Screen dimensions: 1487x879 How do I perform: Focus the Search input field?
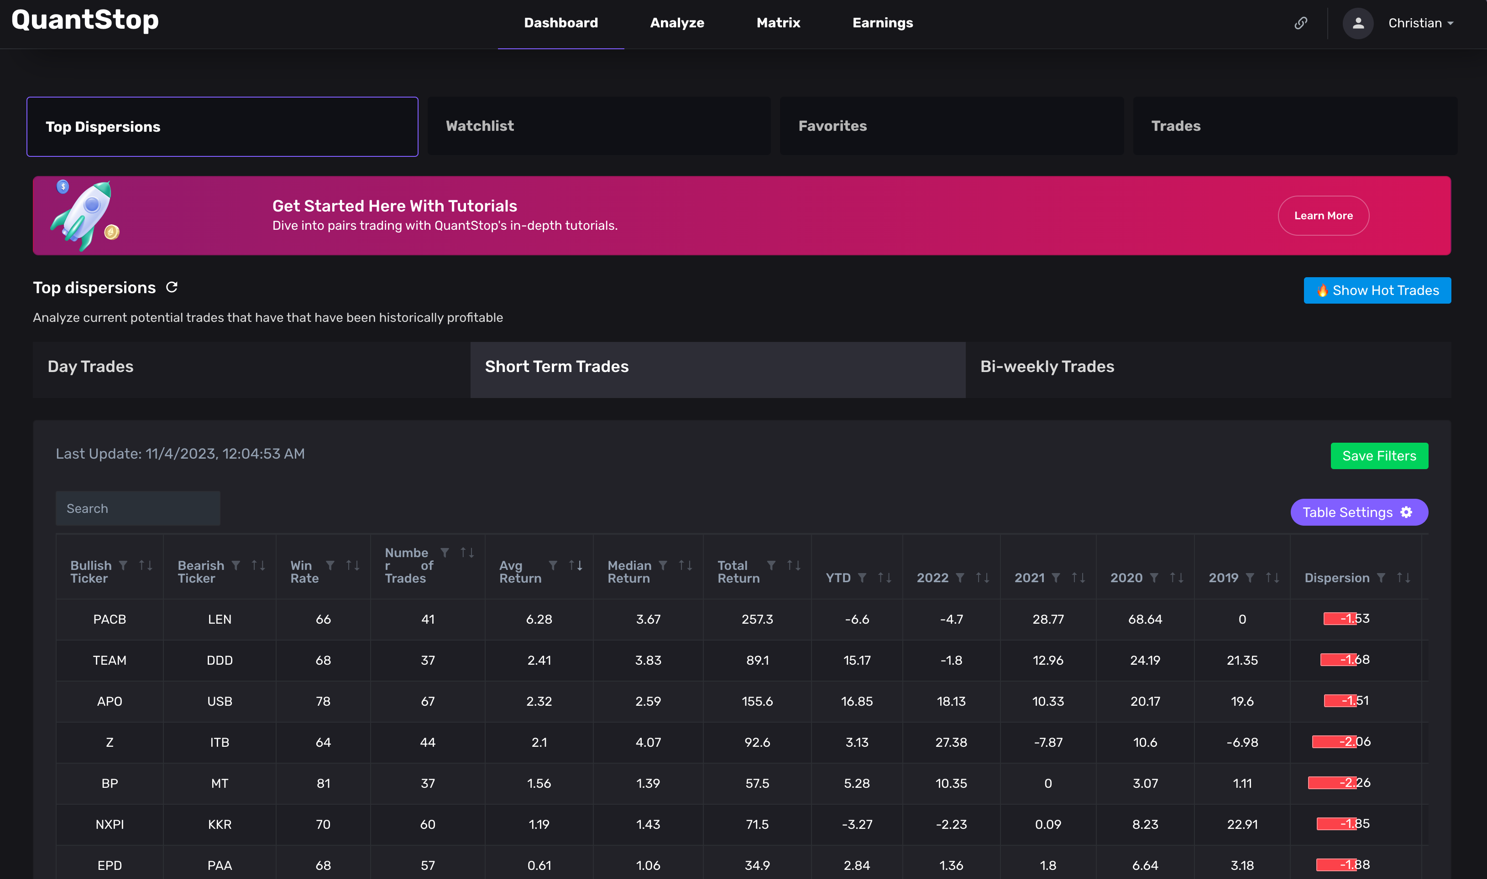pos(137,508)
